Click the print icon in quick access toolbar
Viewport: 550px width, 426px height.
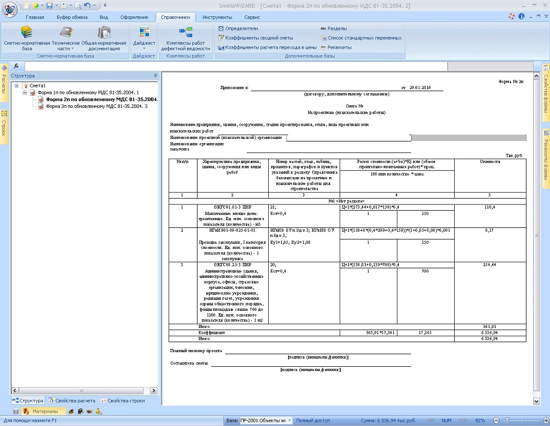[63, 6]
